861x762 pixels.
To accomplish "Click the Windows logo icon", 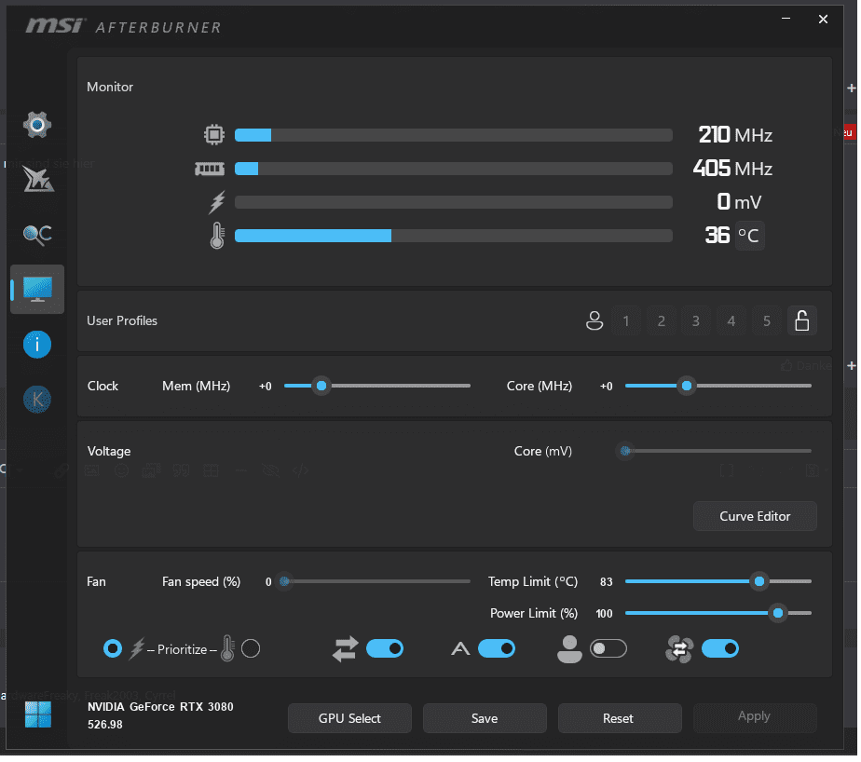I will pos(38,715).
